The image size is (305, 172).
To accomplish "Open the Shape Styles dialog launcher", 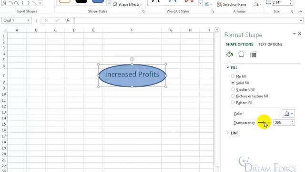I will click(x=143, y=11).
